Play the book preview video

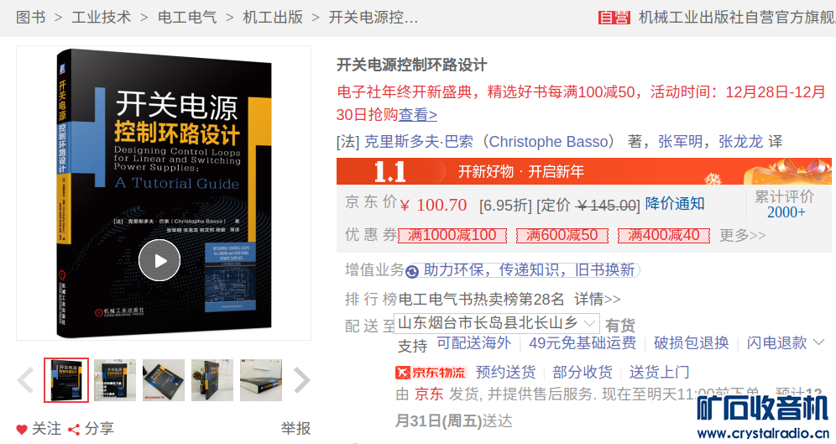tap(159, 260)
